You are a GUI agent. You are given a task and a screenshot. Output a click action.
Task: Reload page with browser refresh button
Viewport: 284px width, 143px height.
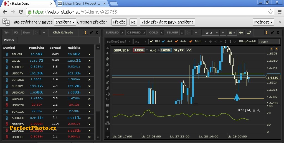pyautogui.click(x=21, y=12)
